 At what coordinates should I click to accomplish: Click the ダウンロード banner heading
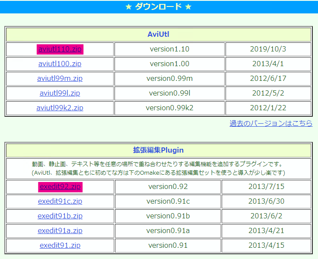point(159,6)
